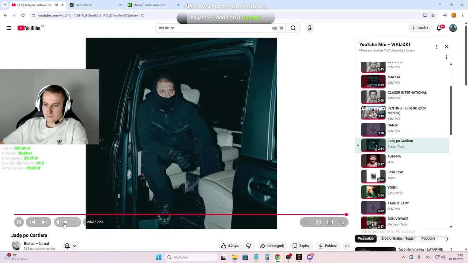The width and height of the screenshot is (468, 263).
Task: Select the FLEGMA playlist item
Action: pyautogui.click(x=402, y=161)
